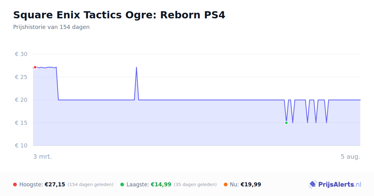The width and height of the screenshot is (374, 196).
Task: Click the PrijsAlerts price tag logo icon
Action: click(313, 184)
